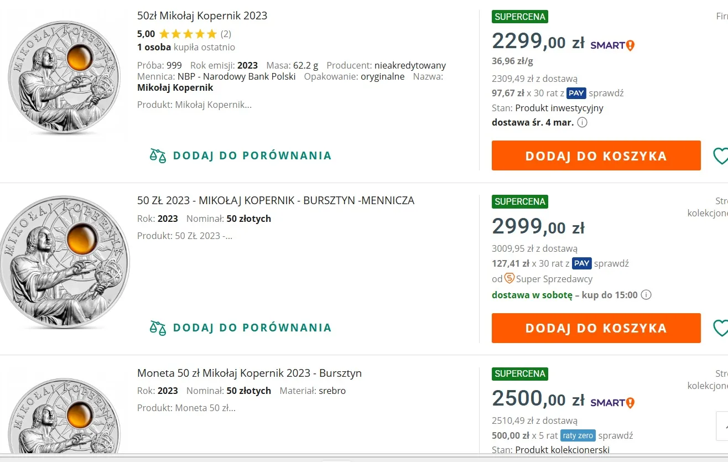This screenshot has width=728, height=462.
Task: Click the delivery info icon for 2299 zł offer
Action: click(582, 122)
